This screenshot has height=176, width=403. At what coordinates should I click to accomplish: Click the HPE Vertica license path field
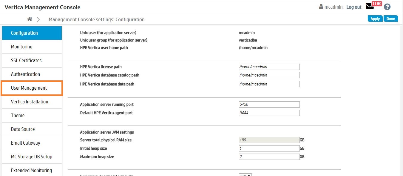pos(269,67)
